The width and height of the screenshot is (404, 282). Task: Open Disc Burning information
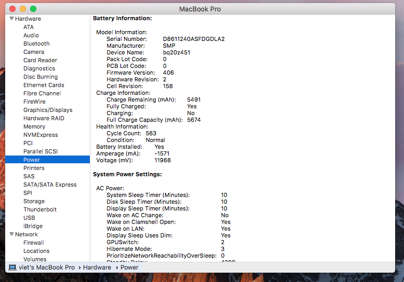tap(41, 77)
